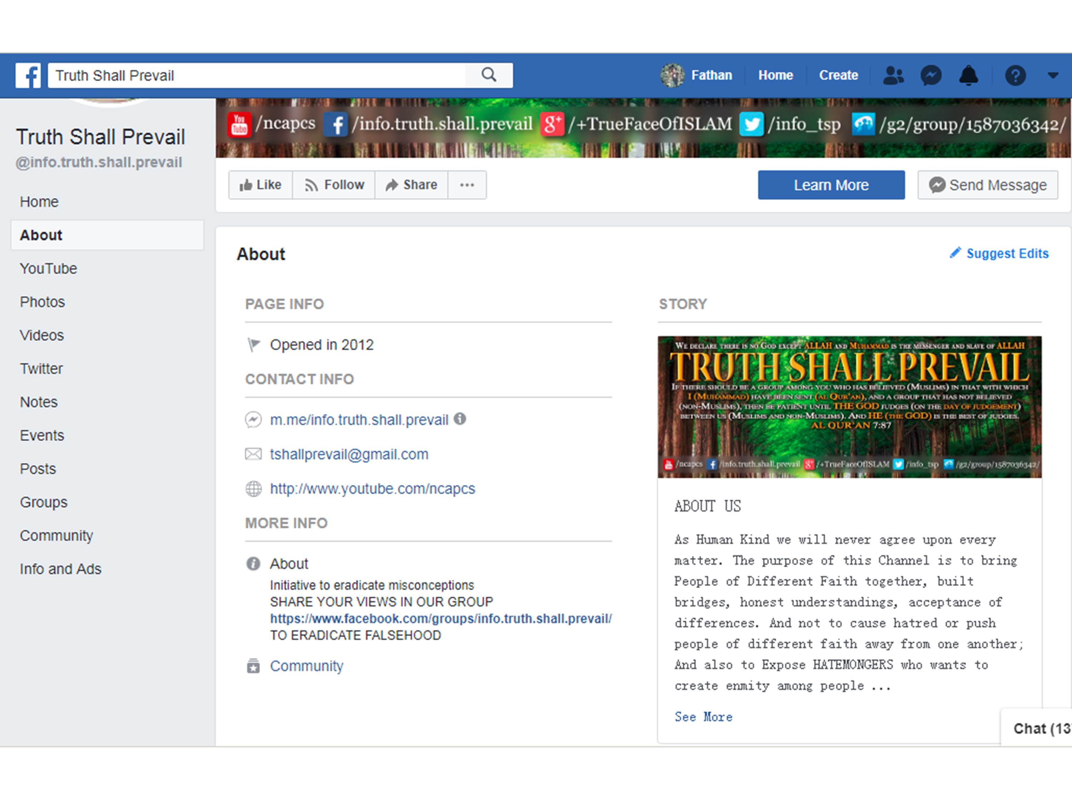Select Community in left sidebar
The image size is (1072, 804).
click(x=56, y=536)
